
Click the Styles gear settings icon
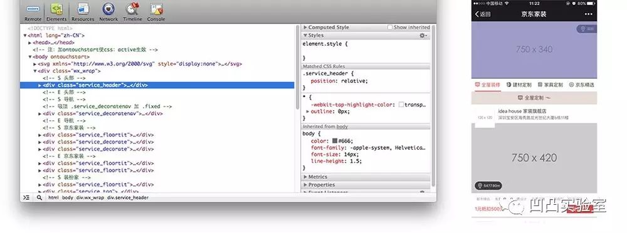click(423, 36)
